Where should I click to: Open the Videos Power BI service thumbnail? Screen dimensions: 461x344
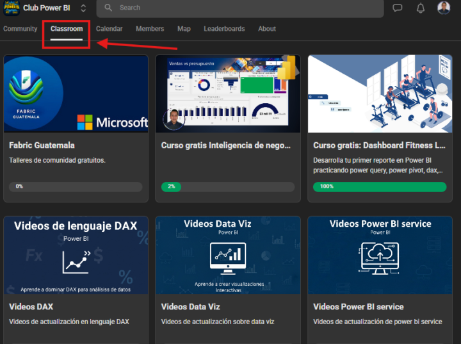point(380,255)
